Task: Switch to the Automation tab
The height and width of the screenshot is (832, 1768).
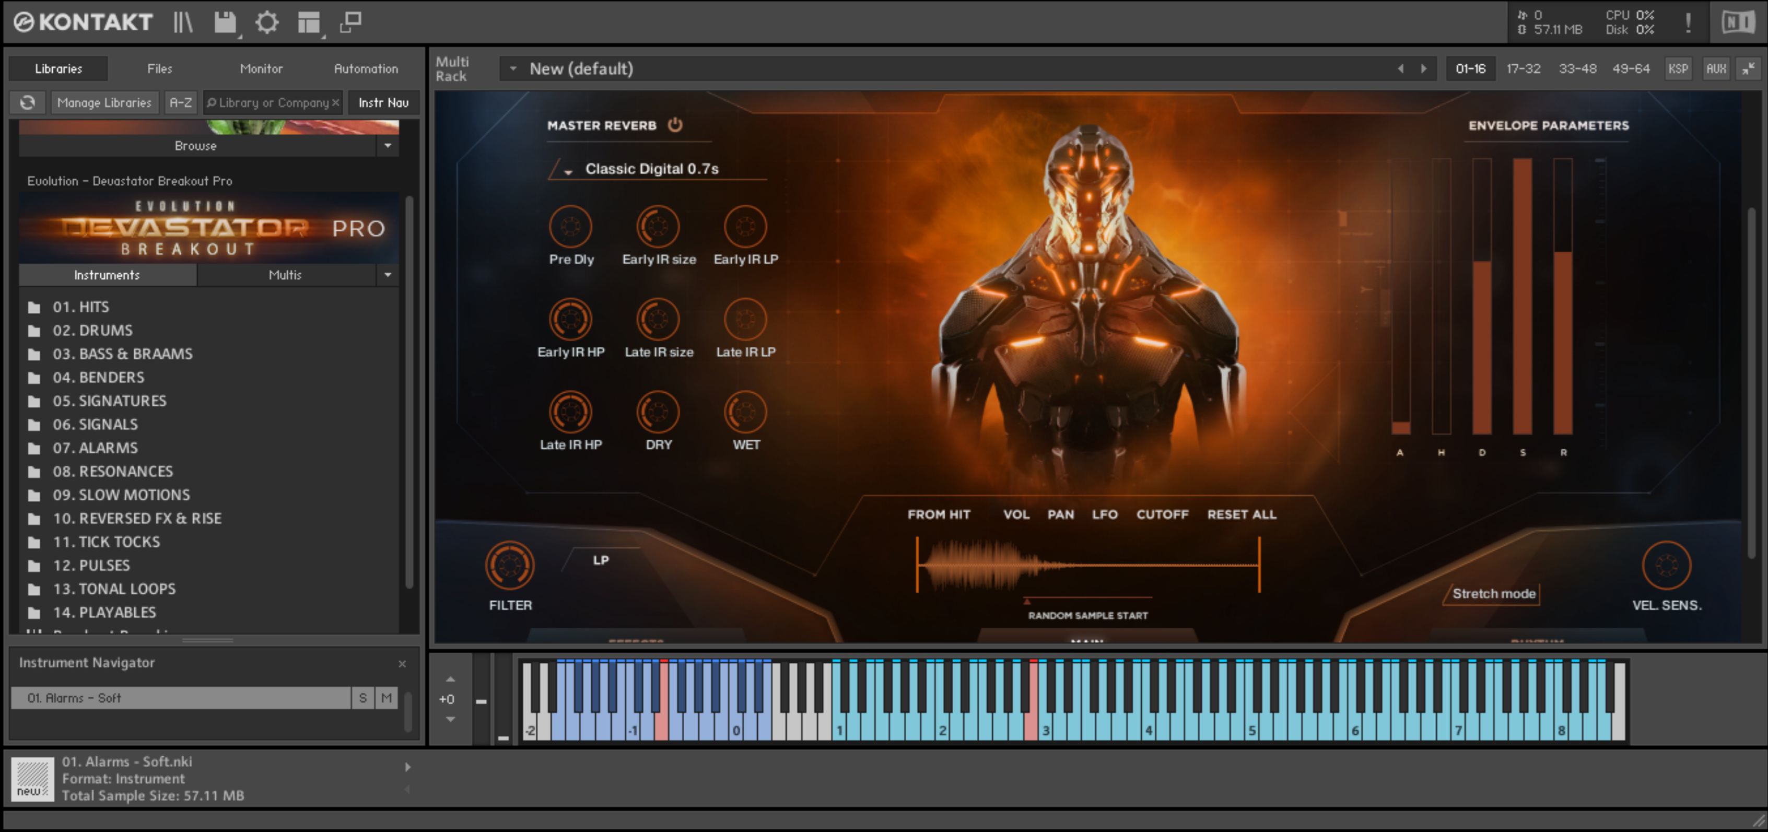Action: click(366, 68)
